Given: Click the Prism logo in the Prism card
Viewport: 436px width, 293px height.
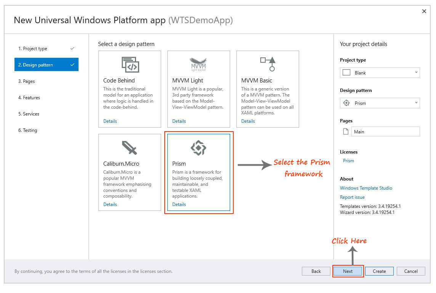Looking at the screenshot, I should click(198, 148).
